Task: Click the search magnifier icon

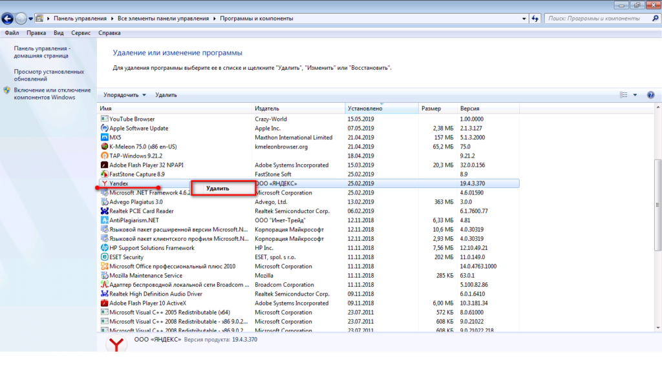Action: (656, 19)
